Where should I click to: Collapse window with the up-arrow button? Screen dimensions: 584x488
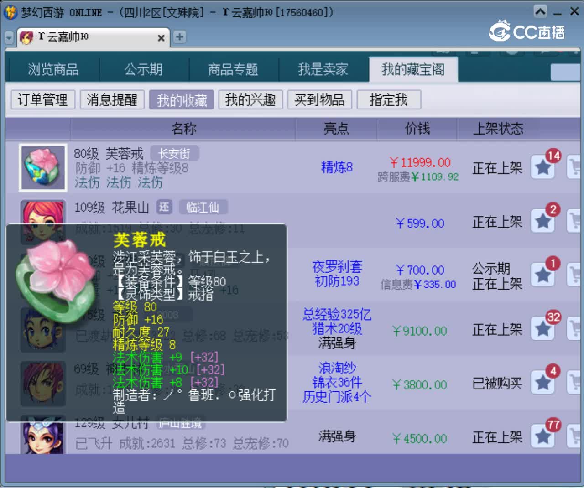pos(540,11)
